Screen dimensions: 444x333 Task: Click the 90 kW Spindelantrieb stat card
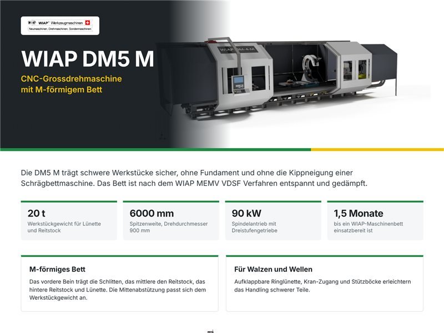point(273,220)
